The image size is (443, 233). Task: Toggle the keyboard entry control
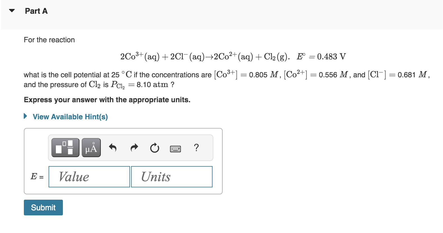175,148
